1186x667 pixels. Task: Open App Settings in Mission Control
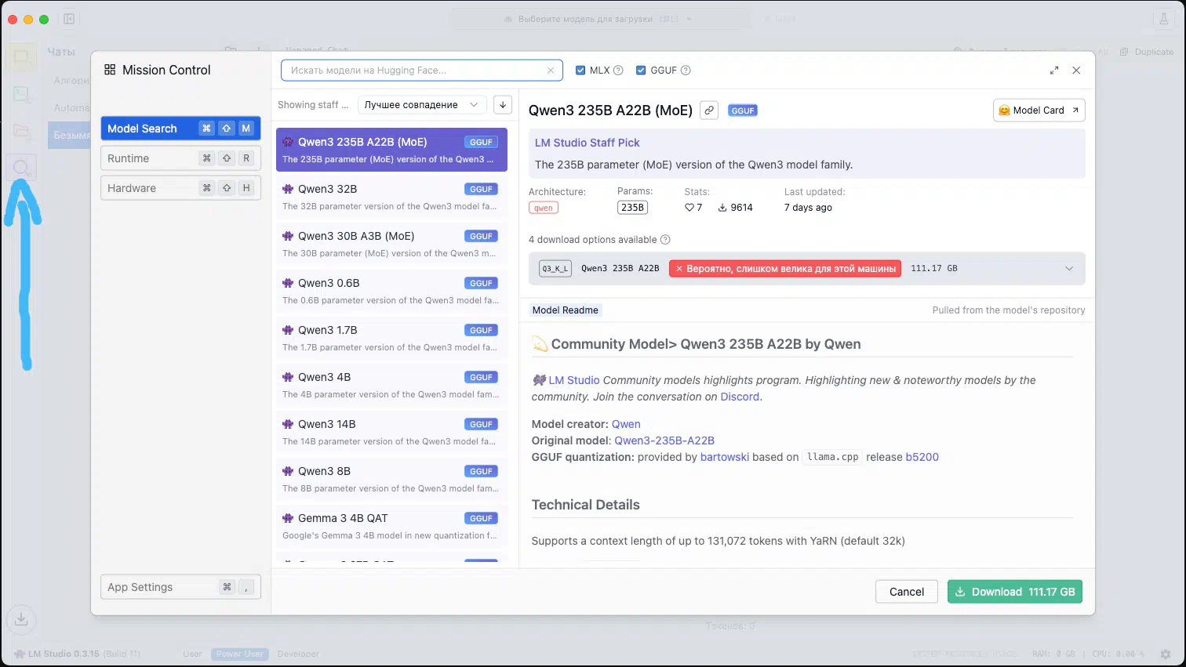click(x=180, y=587)
